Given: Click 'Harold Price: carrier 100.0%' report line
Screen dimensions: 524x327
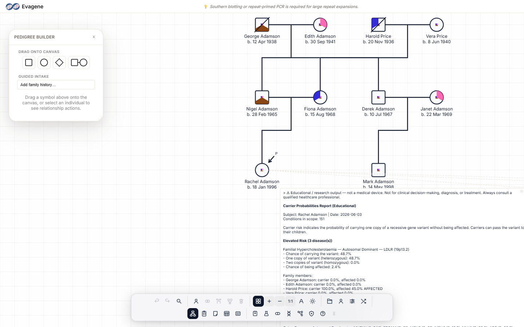Looking at the screenshot, I should (x=333, y=288).
